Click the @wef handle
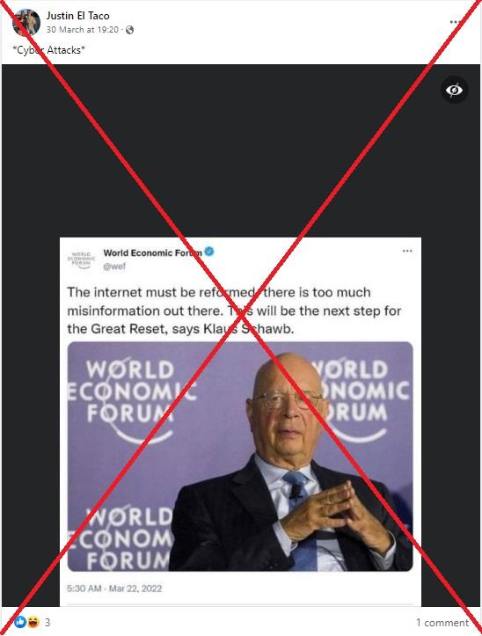Screen dimensions: 482x636 tap(114, 267)
